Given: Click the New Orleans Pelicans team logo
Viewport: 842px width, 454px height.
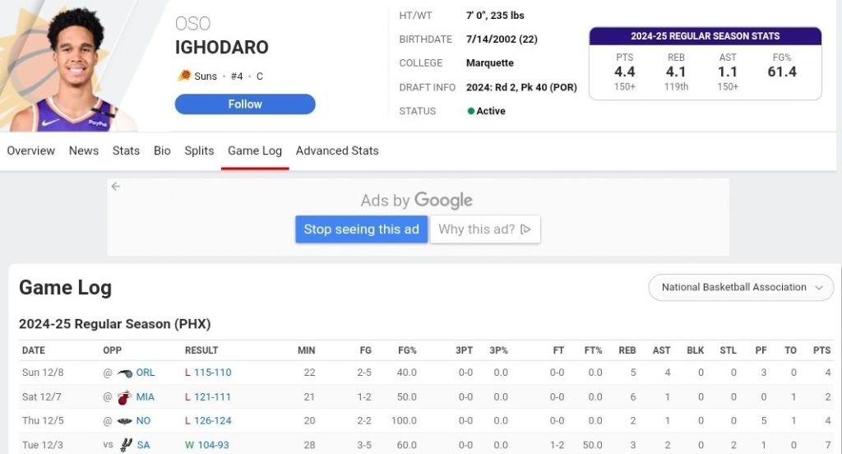Looking at the screenshot, I should (125, 421).
